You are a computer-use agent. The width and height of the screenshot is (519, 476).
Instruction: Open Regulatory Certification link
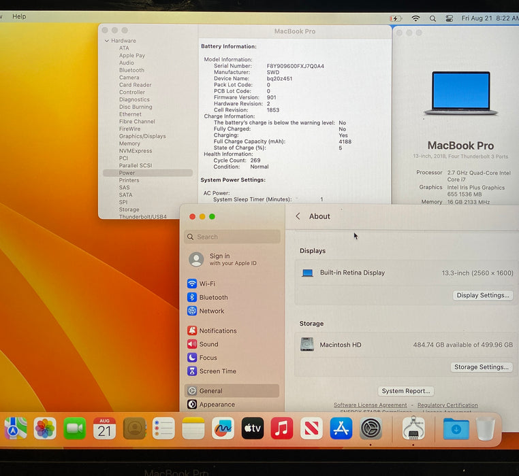click(447, 405)
